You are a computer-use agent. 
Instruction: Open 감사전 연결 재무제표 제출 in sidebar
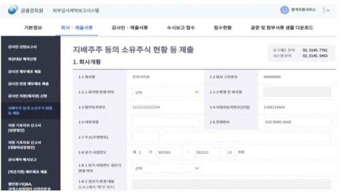click(x=28, y=83)
